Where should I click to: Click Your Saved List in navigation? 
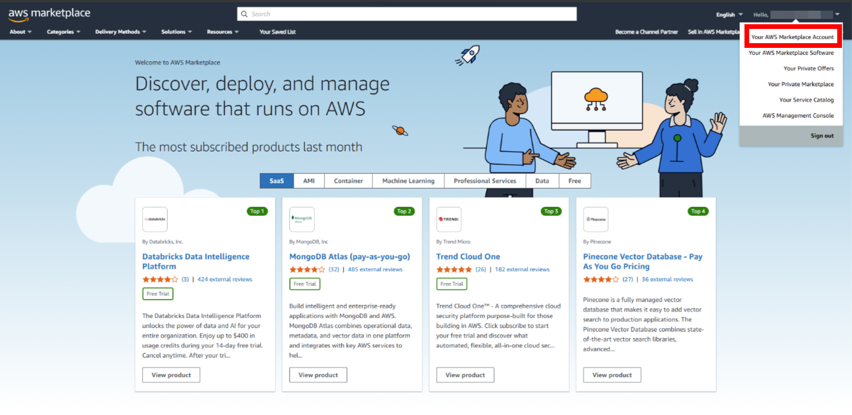pyautogui.click(x=277, y=32)
